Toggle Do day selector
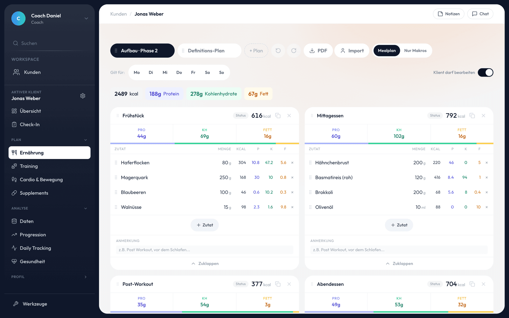Image resolution: width=509 pixels, height=318 pixels. [179, 73]
